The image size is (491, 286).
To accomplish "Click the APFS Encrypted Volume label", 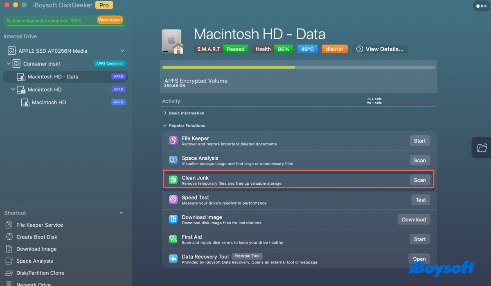I will (x=196, y=81).
